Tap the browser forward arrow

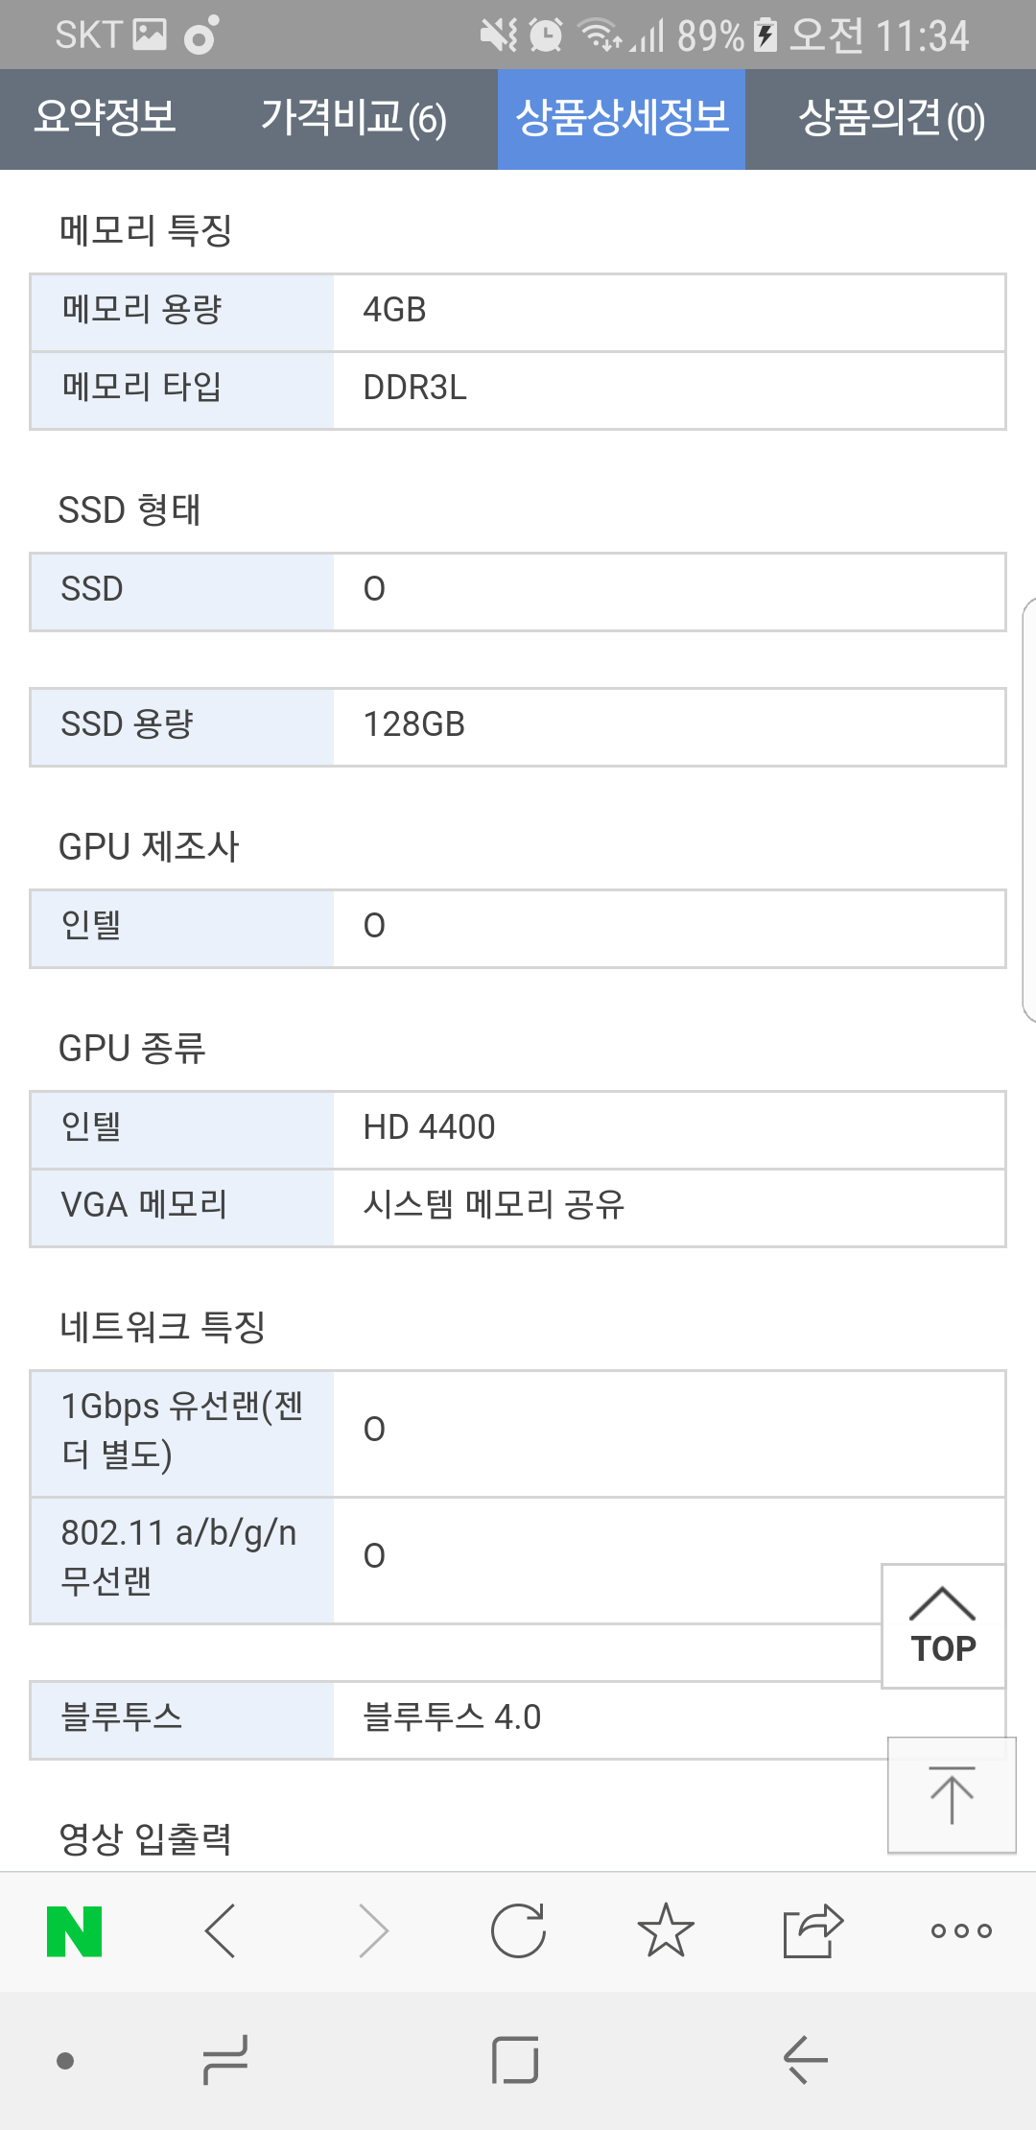pos(372,1930)
